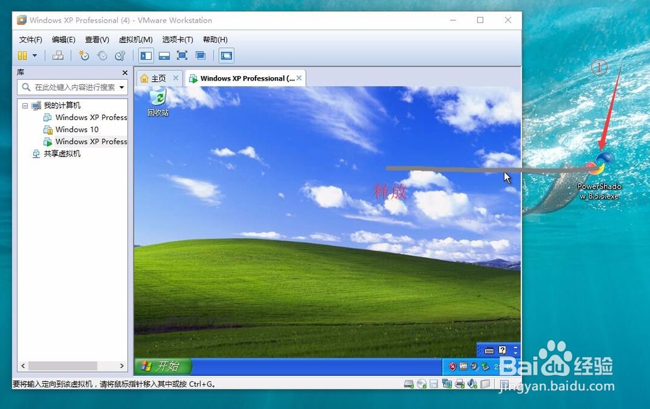The height and width of the screenshot is (409, 650).
Task: Close the 主页 tab
Action: coord(175,78)
